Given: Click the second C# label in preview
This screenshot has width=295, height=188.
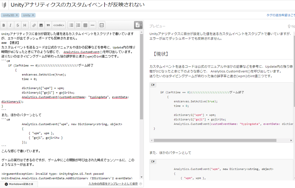Looking at the screenshot, I should 153,162.
